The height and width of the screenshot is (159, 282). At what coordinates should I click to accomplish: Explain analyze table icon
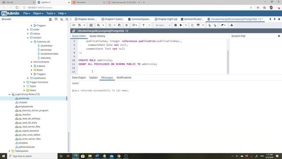pos(198,25)
